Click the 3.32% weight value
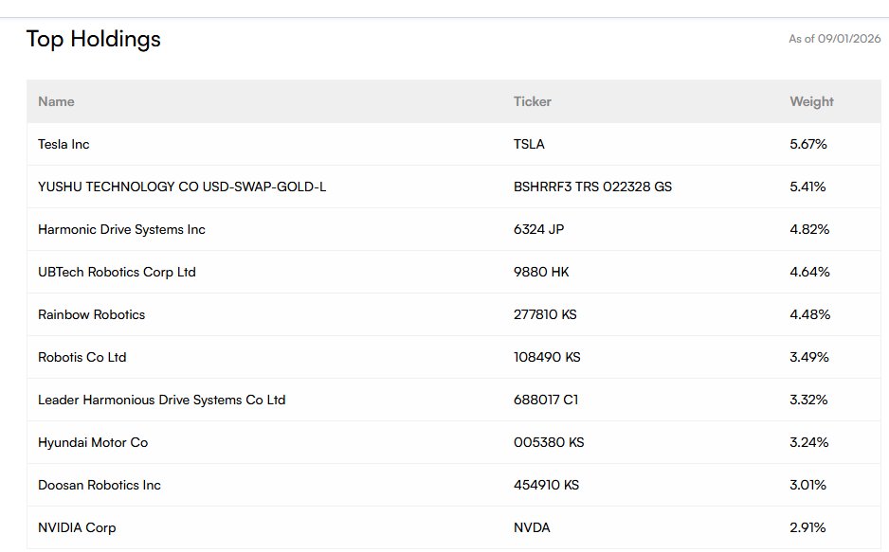This screenshot has width=889, height=552. [x=809, y=400]
